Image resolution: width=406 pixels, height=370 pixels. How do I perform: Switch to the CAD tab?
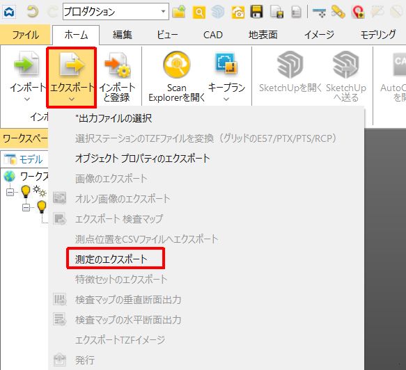[x=213, y=35]
